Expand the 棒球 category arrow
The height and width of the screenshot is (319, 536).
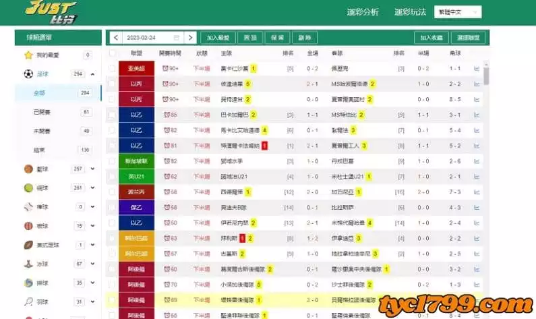92,207
